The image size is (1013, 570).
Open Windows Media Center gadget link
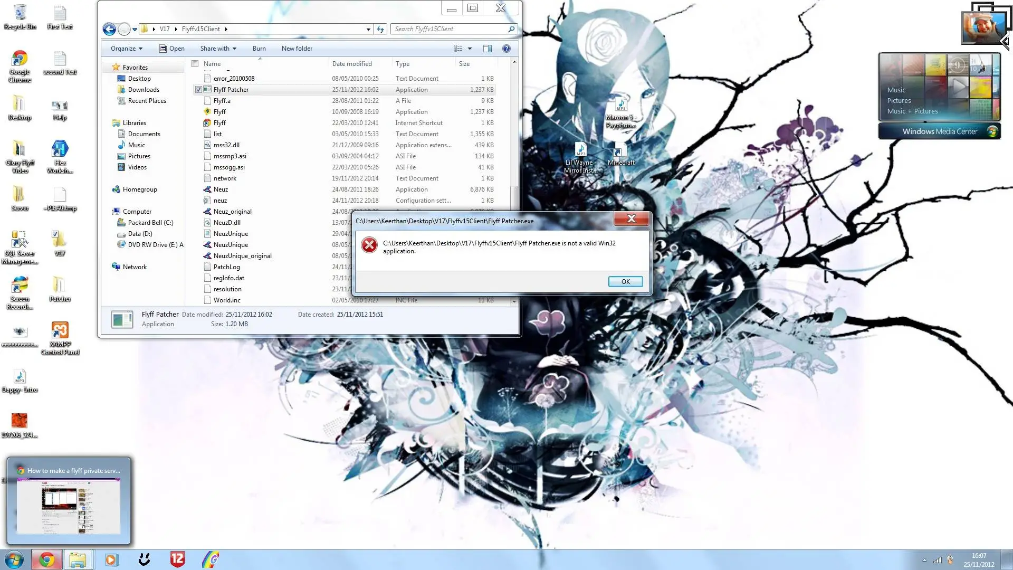940,131
